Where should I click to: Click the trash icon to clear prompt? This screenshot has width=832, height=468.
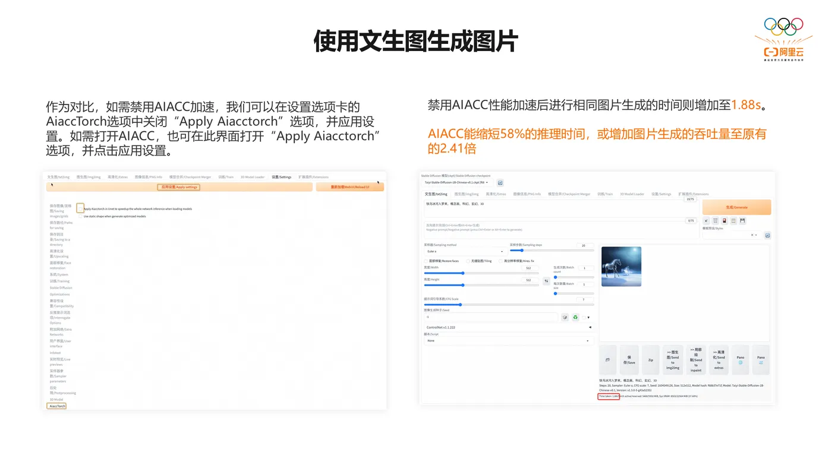coord(716,221)
